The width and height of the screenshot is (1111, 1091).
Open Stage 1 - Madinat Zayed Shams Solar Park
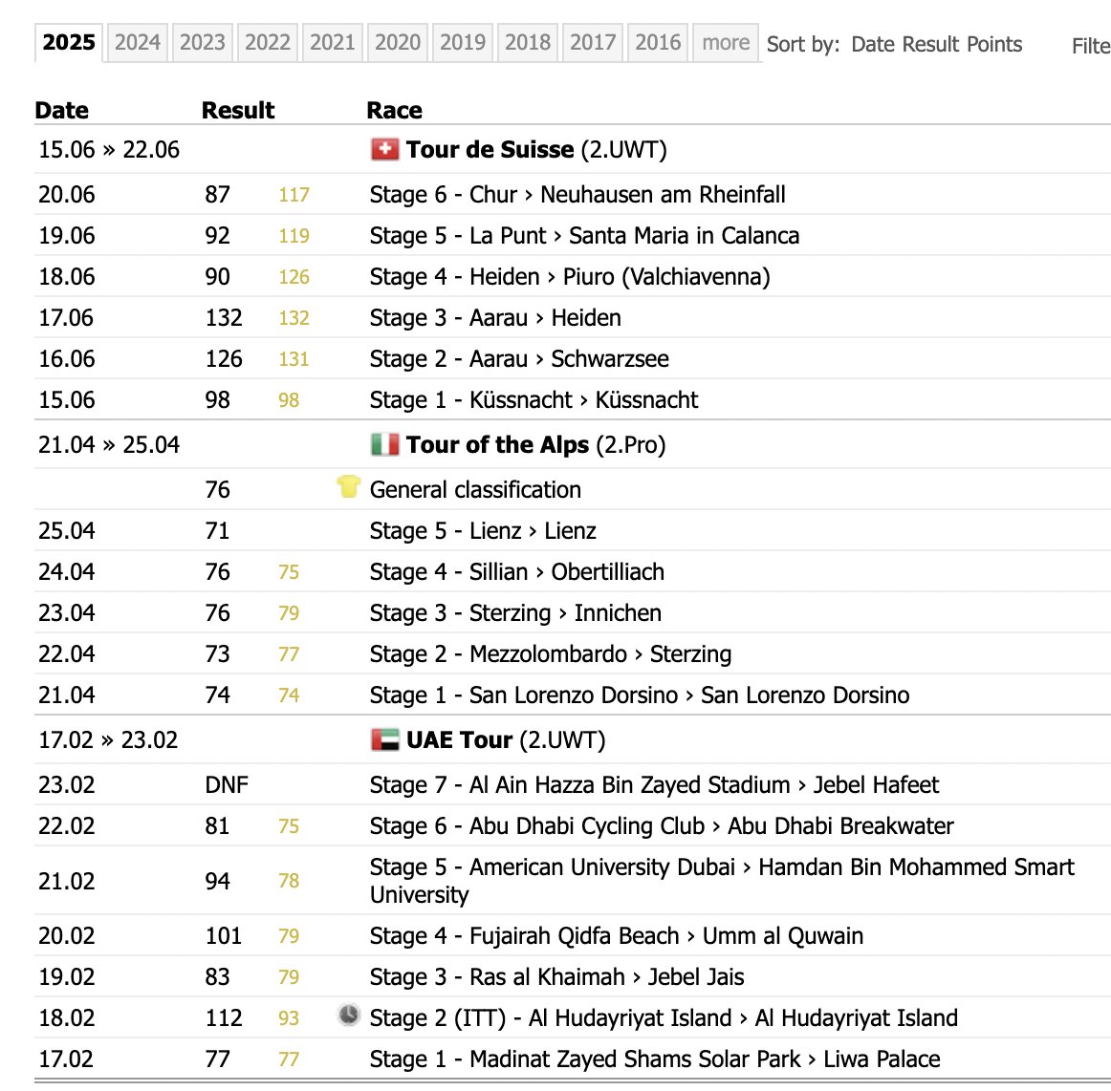point(655,1059)
